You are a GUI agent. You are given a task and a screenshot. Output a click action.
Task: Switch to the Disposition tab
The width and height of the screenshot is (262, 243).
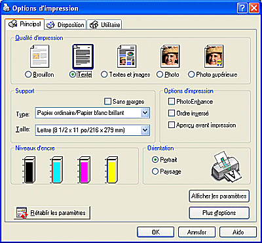[x=65, y=25]
